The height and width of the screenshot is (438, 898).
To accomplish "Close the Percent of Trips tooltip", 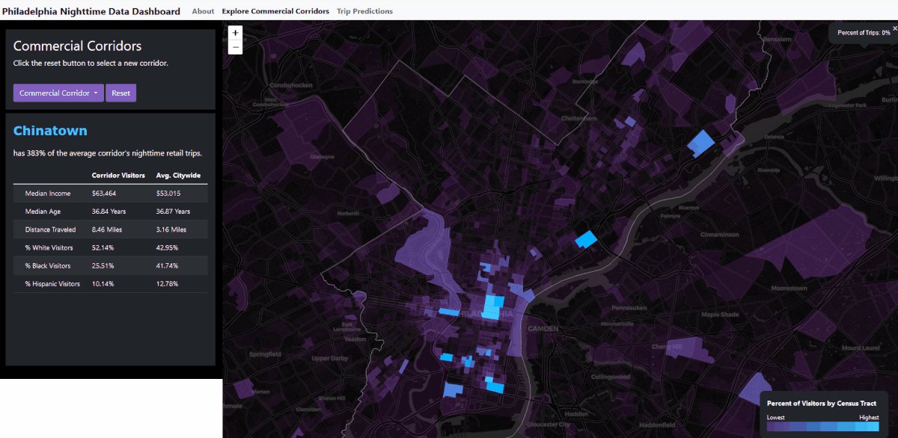I will (894, 28).
